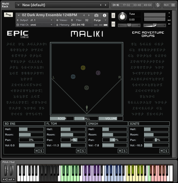Open instrument edit mode with wrench icon

8,15
